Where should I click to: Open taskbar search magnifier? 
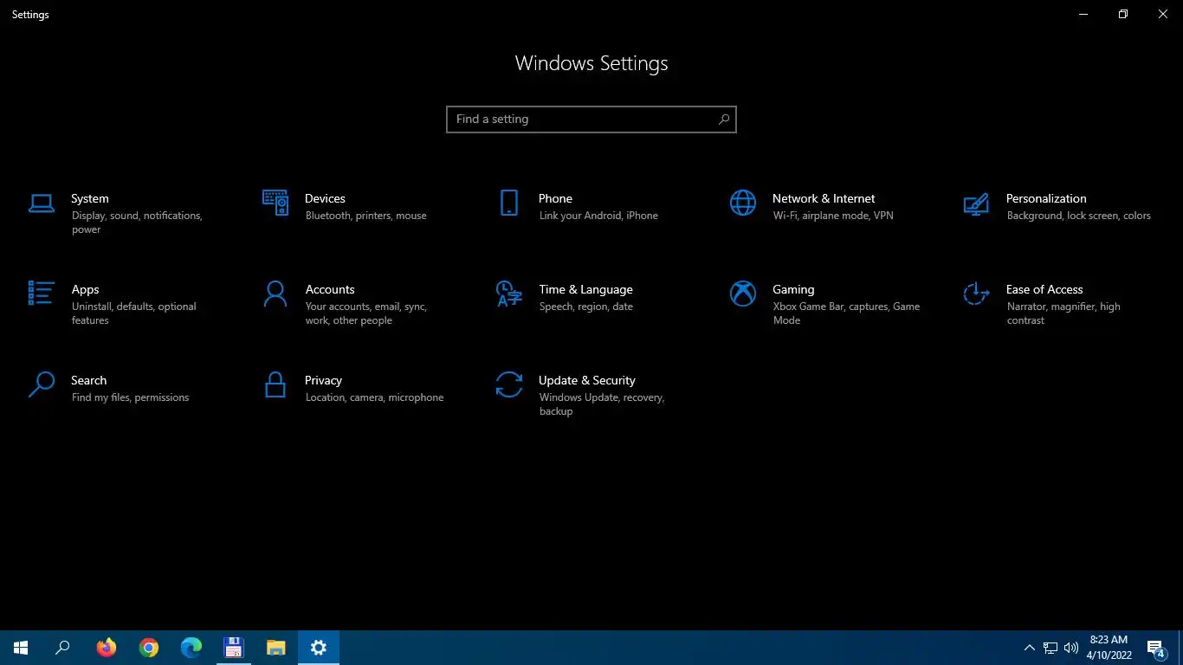(x=62, y=648)
